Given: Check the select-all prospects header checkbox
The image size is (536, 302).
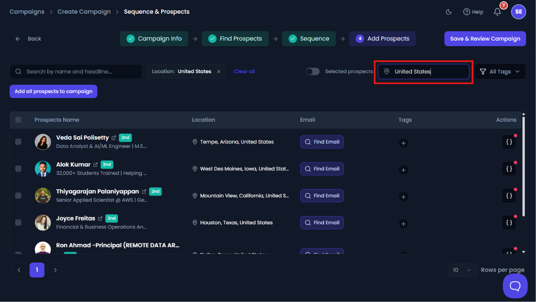Looking at the screenshot, I should click(18, 120).
